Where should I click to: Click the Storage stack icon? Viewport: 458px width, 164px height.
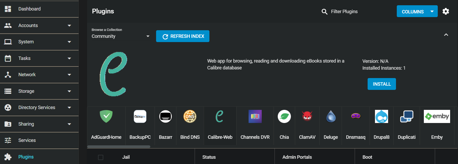coord(8,91)
